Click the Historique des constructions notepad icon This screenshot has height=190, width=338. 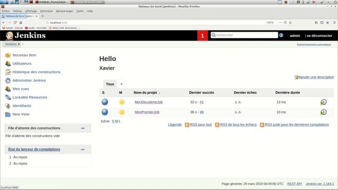tap(8, 72)
